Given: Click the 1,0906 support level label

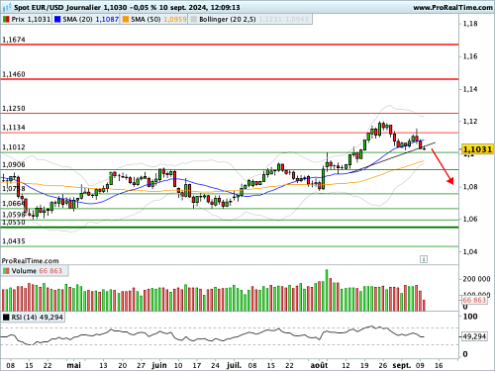Looking at the screenshot, I should (14, 165).
